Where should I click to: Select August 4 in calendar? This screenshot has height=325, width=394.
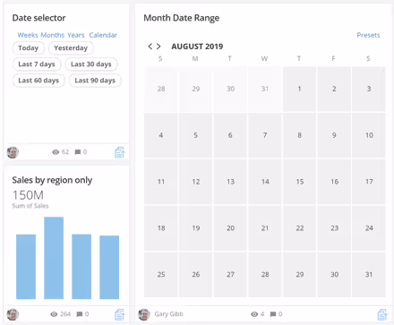pyautogui.click(x=161, y=135)
